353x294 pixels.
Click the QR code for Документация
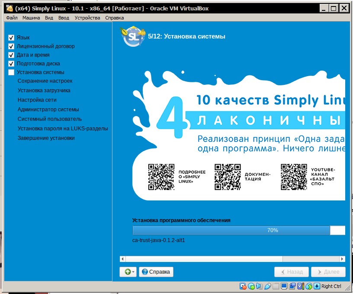click(228, 177)
